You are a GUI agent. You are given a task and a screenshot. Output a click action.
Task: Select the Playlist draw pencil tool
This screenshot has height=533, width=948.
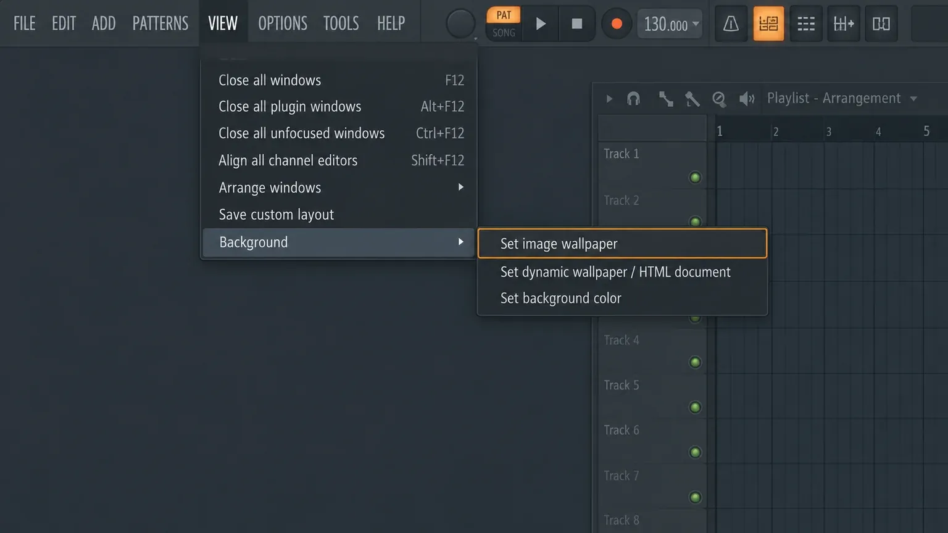pos(665,99)
